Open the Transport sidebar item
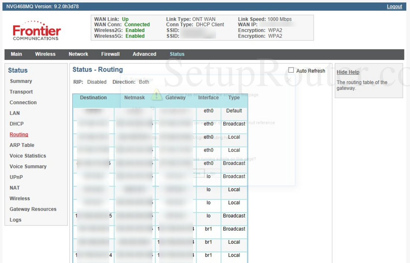 point(21,92)
